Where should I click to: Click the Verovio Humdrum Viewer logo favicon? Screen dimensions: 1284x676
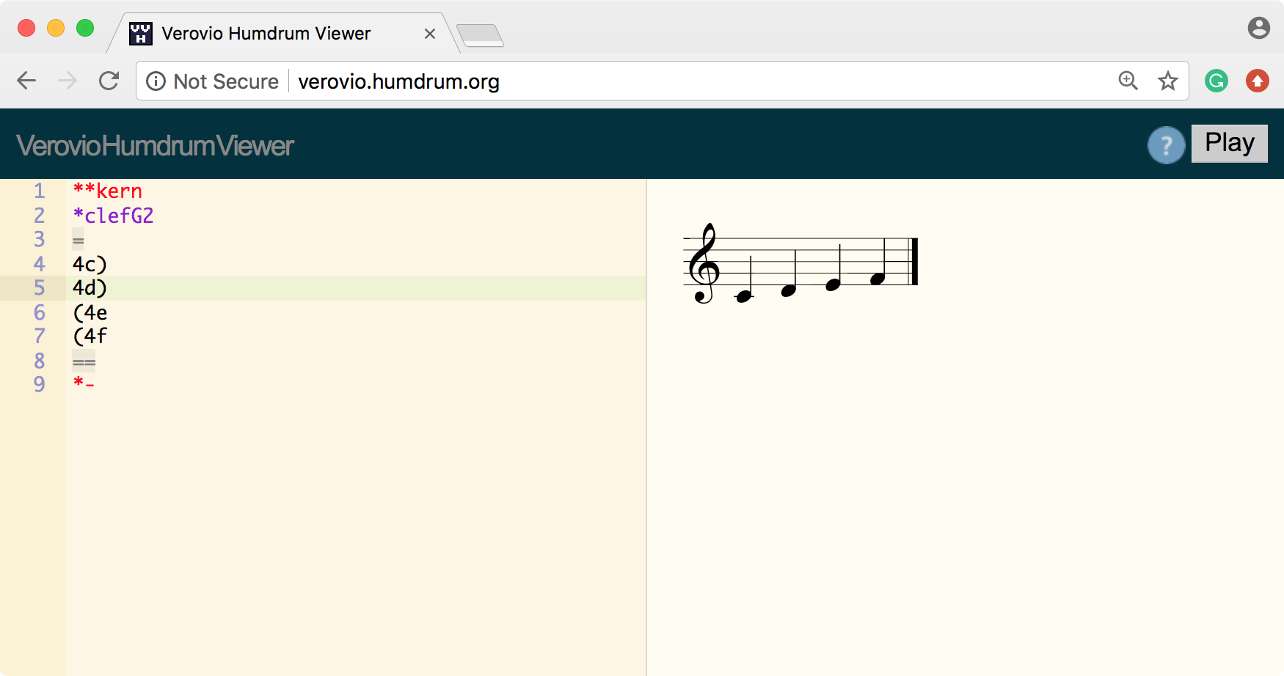click(139, 32)
